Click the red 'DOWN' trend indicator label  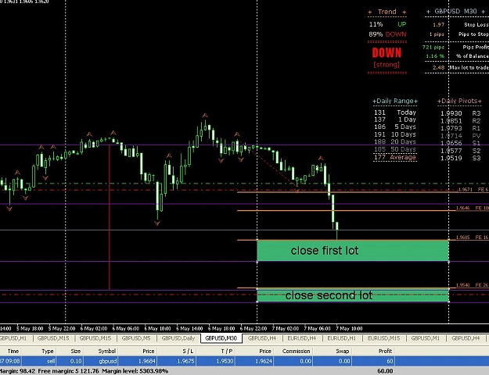[x=387, y=53]
